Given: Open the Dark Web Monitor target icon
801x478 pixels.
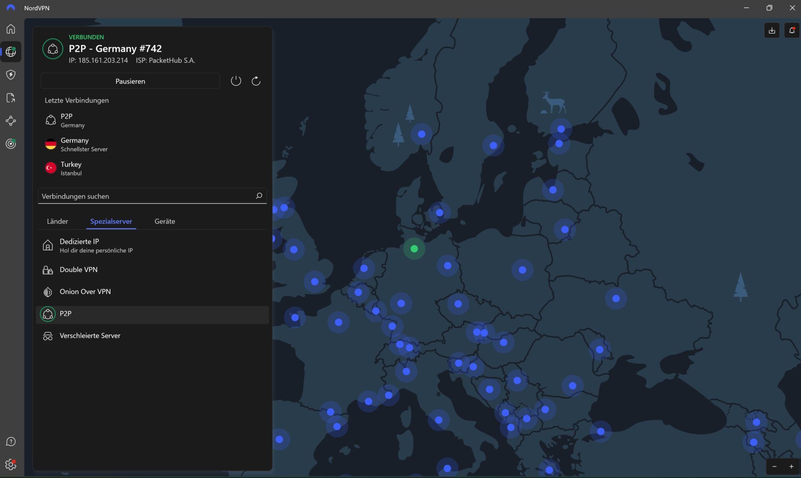Looking at the screenshot, I should tap(11, 144).
